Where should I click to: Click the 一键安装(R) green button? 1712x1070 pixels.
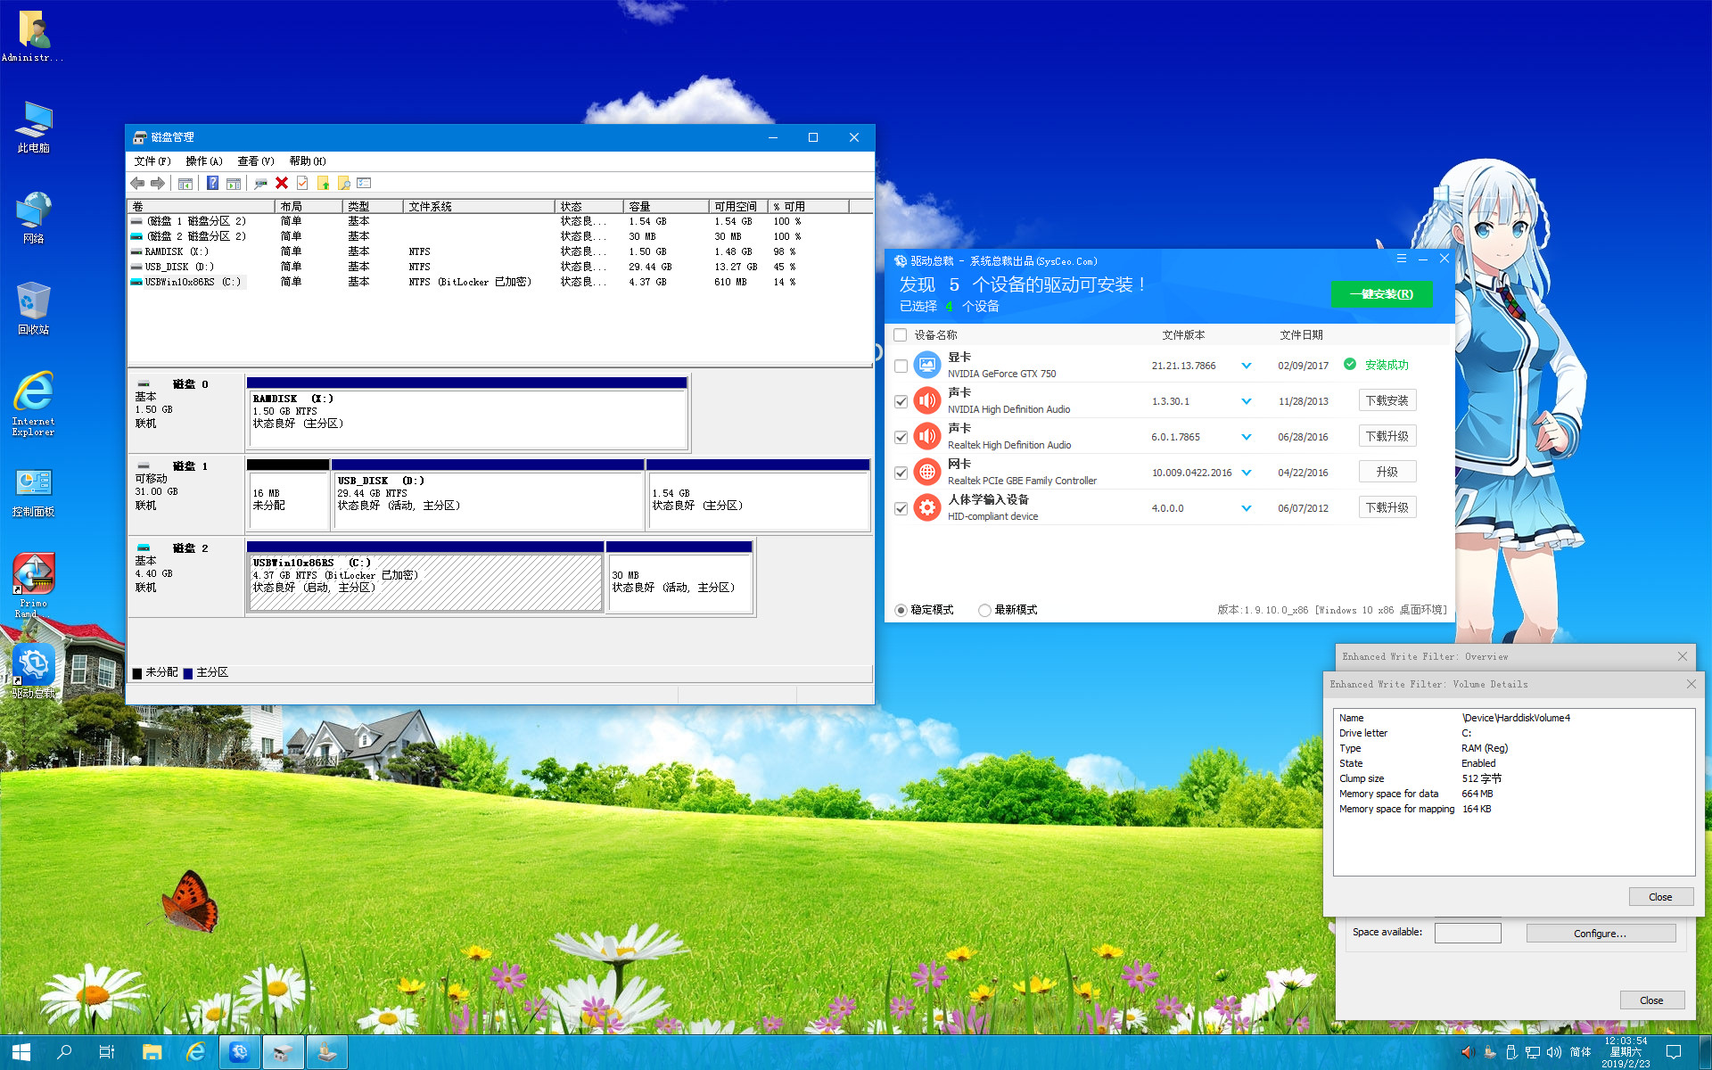1382,294
